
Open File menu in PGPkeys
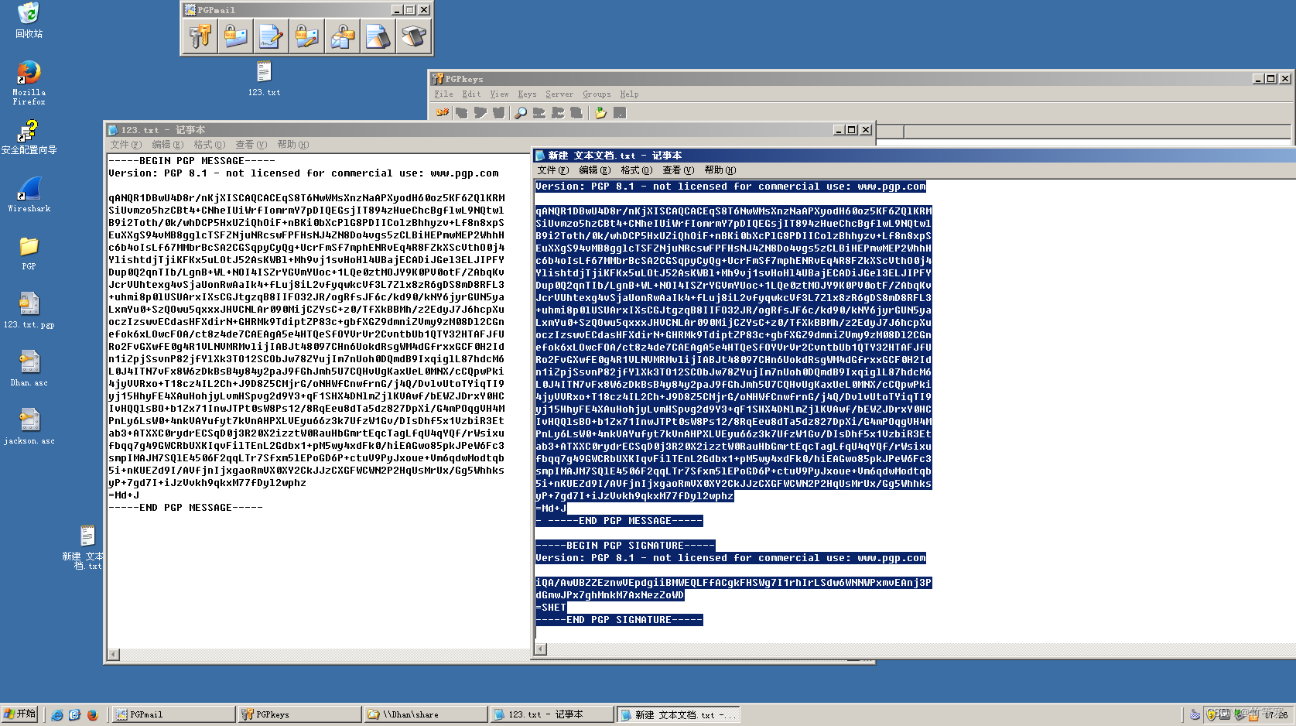pyautogui.click(x=443, y=94)
